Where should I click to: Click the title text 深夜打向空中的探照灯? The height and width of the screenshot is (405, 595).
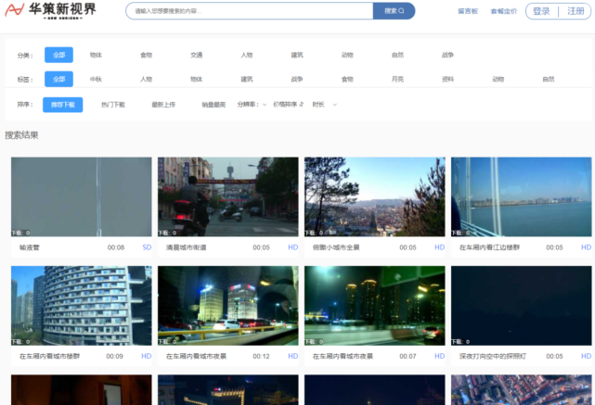coord(493,356)
